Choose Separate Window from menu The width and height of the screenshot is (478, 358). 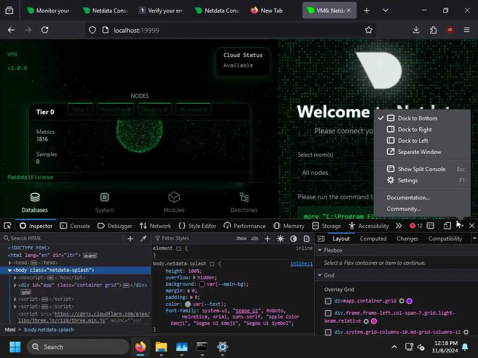(422, 152)
